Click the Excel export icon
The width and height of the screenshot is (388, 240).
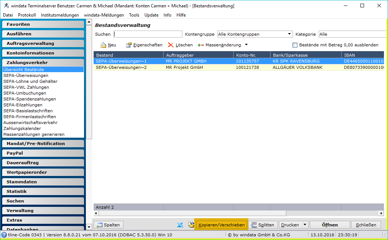(x=180, y=225)
